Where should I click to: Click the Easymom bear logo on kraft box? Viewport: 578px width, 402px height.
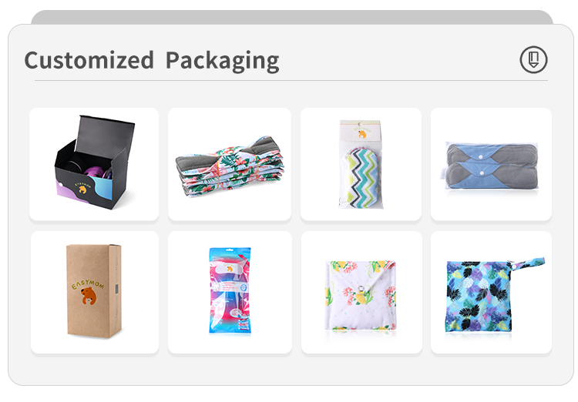pos(88,292)
